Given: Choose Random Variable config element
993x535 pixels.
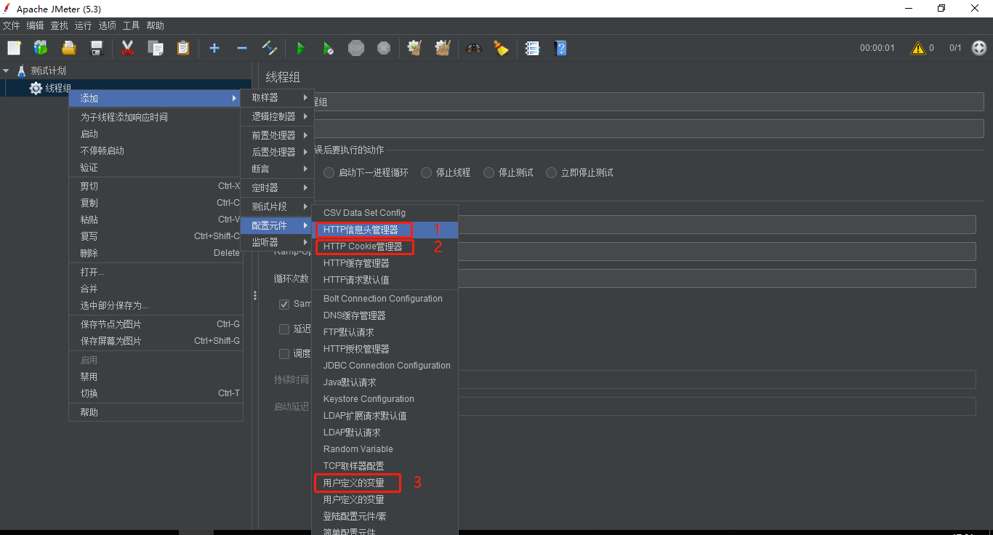Looking at the screenshot, I should pos(385,449).
